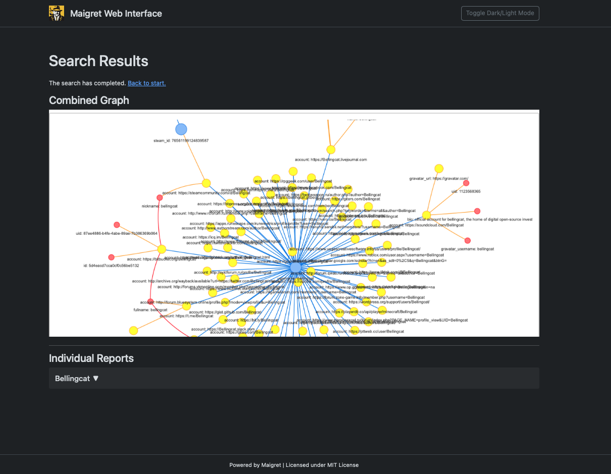This screenshot has height=474, width=611.
Task: Select the red fullname: bellingcat node
Action: (150, 302)
